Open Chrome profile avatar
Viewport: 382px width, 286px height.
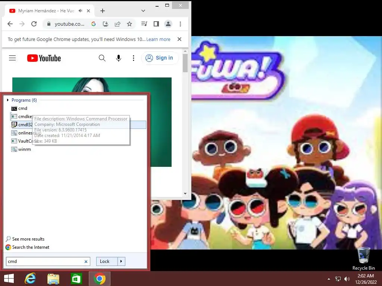click(168, 24)
